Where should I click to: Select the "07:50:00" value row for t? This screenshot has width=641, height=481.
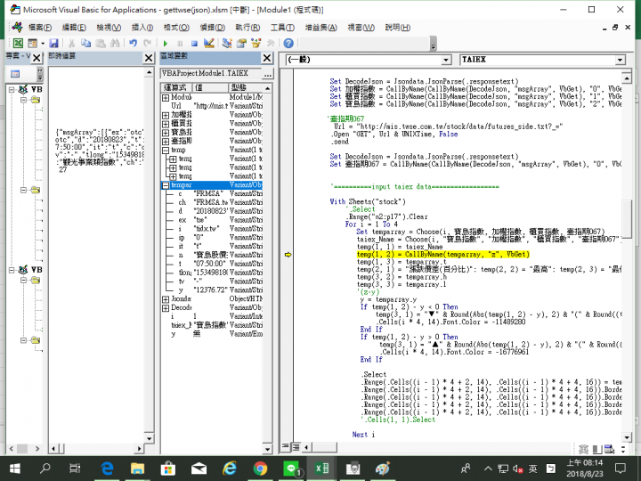[x=212, y=265]
